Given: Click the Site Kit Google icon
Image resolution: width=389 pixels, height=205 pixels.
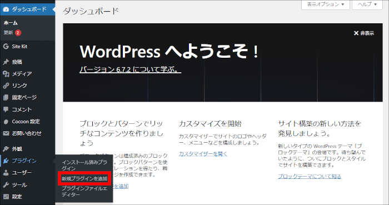Looking at the screenshot, I should [x=6, y=46].
